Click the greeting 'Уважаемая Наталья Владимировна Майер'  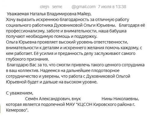click(49, 14)
